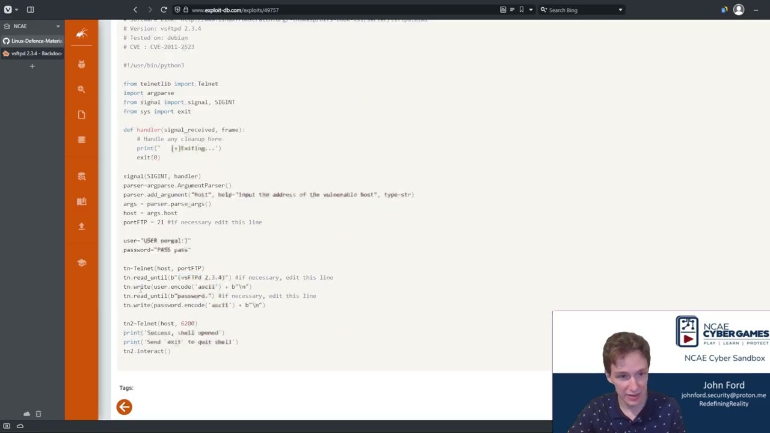Open the Vivaldi main menu

click(8, 10)
